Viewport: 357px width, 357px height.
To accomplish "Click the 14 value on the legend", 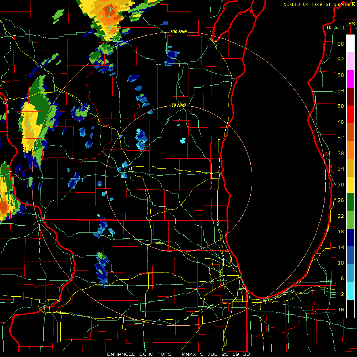I will (x=341, y=247).
